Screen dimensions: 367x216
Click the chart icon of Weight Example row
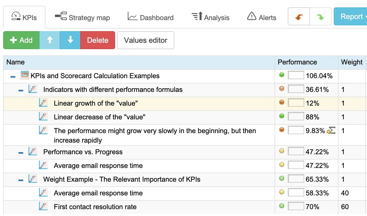coord(33,179)
